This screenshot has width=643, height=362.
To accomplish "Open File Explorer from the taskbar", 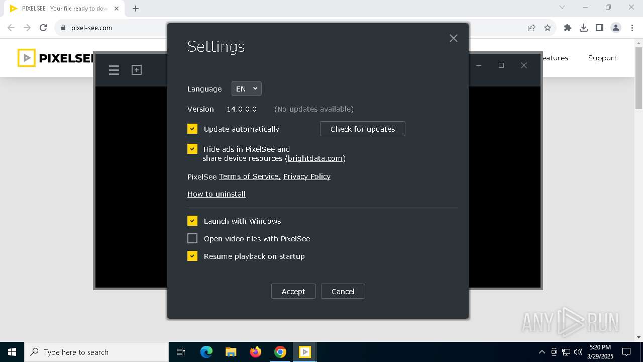I will (x=231, y=352).
